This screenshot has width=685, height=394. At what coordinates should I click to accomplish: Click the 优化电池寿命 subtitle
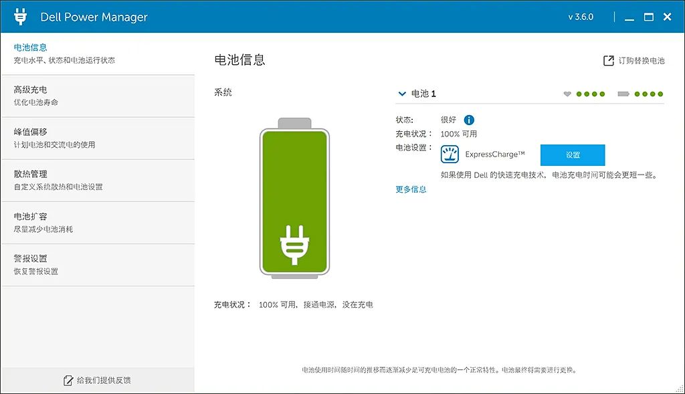pos(36,102)
